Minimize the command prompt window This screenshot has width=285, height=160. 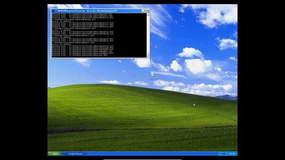point(142,11)
